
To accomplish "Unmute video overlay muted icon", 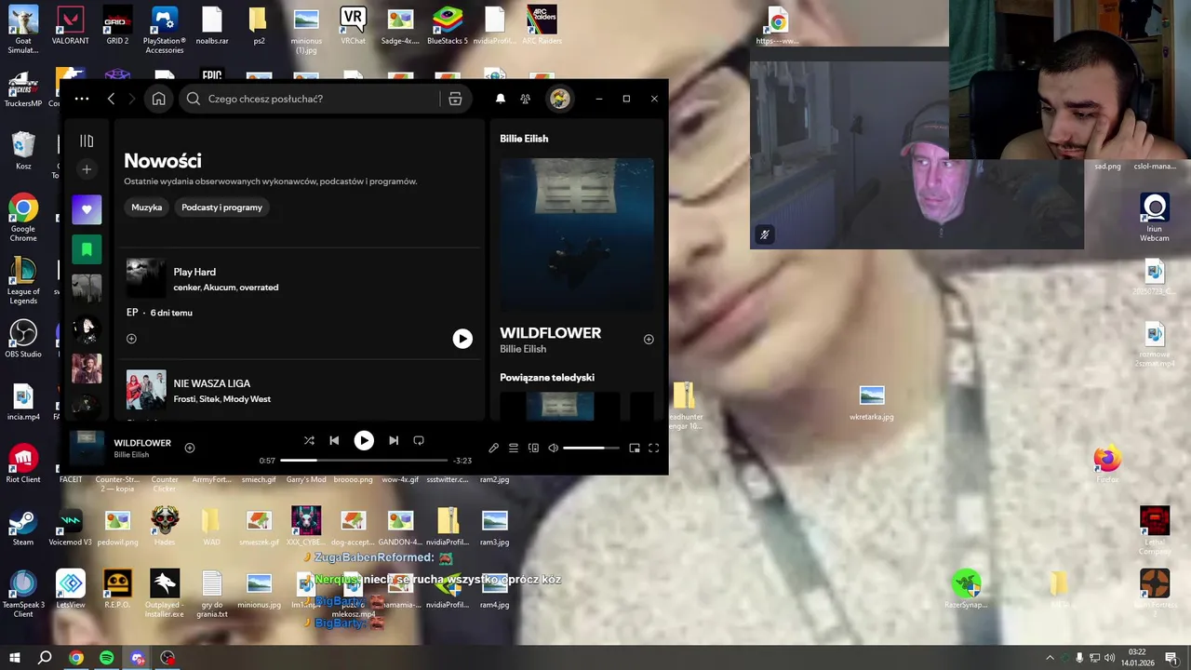I will coord(765,234).
